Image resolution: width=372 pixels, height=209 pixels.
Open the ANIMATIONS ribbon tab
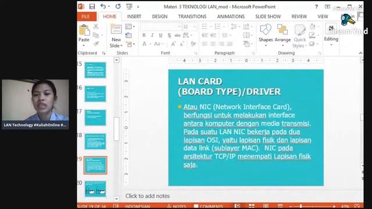coord(231,17)
